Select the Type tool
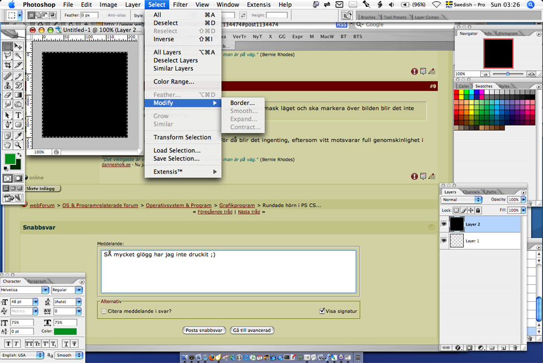Viewport: 543px width, 363px height. [x=18, y=115]
